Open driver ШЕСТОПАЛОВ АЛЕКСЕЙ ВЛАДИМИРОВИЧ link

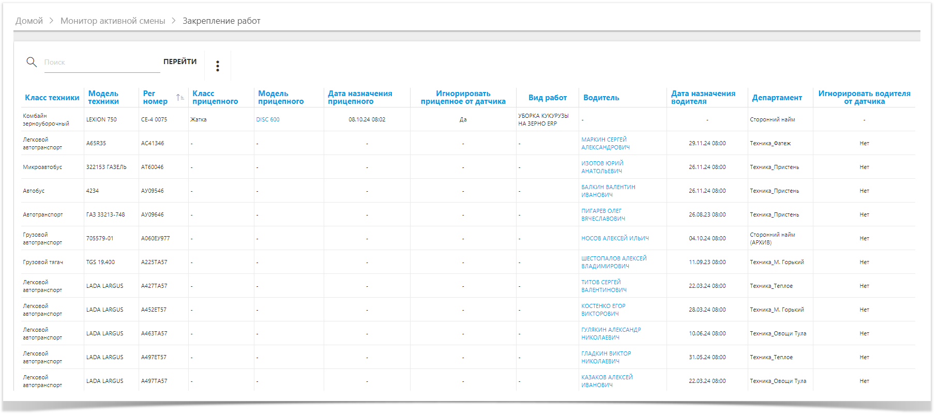point(614,263)
